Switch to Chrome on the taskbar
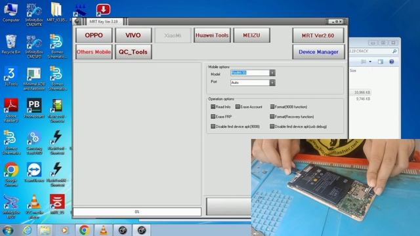The image size is (420, 236). pyautogui.click(x=84, y=230)
